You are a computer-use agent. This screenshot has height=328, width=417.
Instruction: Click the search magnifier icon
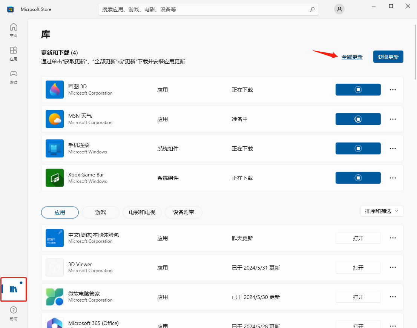pos(312,9)
